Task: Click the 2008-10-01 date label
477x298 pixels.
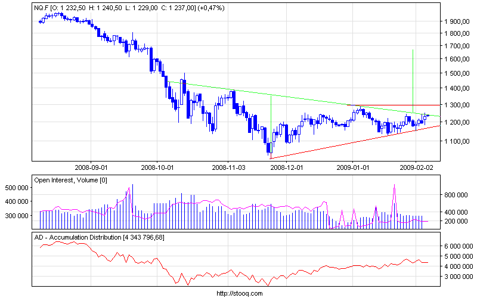Action: (157, 167)
